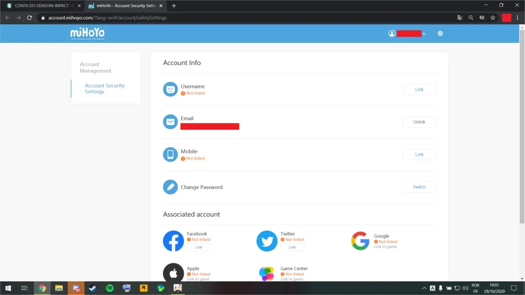Image resolution: width=525 pixels, height=295 pixels.
Task: Open a new browser tab
Action: [174, 6]
